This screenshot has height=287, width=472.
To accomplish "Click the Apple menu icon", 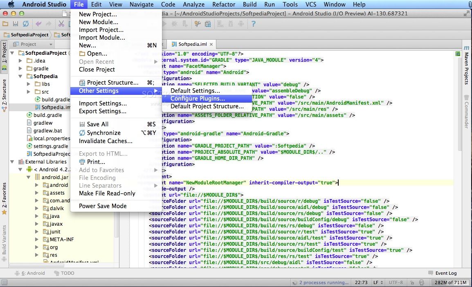I will tap(11, 4).
